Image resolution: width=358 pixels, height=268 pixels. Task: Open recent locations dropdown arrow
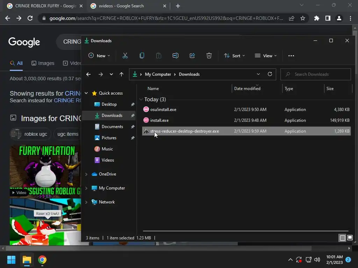click(111, 74)
